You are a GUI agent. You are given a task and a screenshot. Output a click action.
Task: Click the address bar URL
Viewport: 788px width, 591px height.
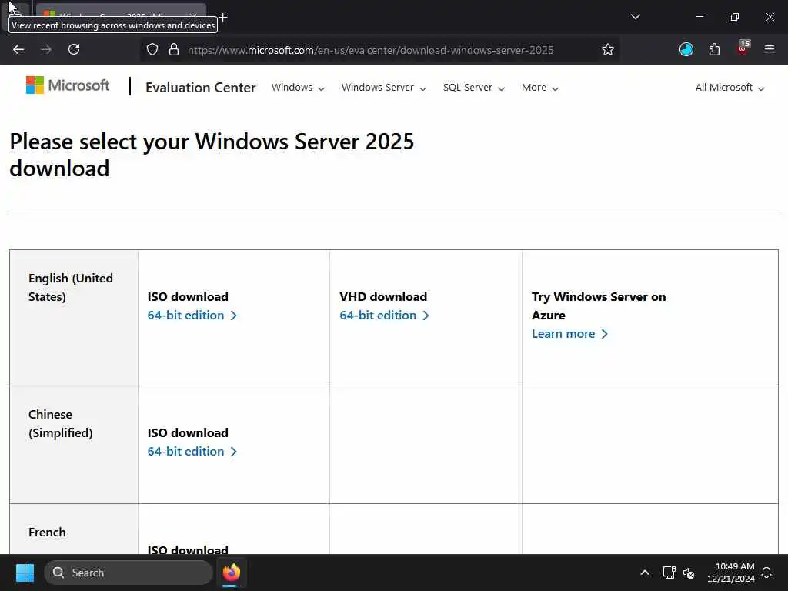370,50
